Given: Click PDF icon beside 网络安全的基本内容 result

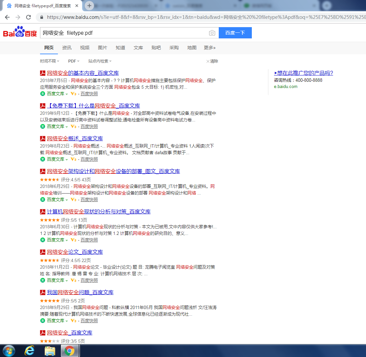Looking at the screenshot, I should click(42, 73).
